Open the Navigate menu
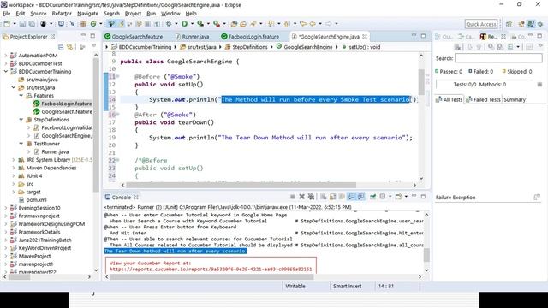Screen dimensions: 548x308 87,14
